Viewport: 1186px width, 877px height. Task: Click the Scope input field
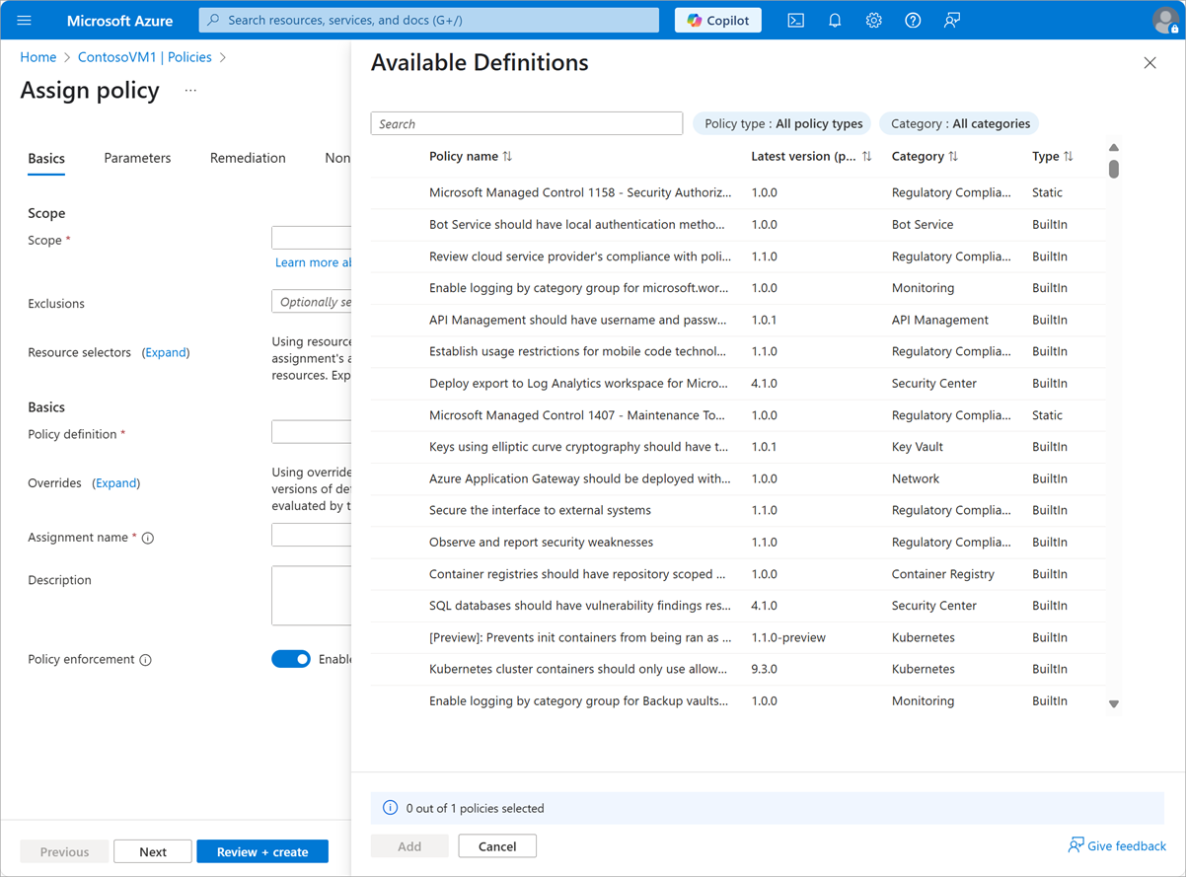coord(311,238)
